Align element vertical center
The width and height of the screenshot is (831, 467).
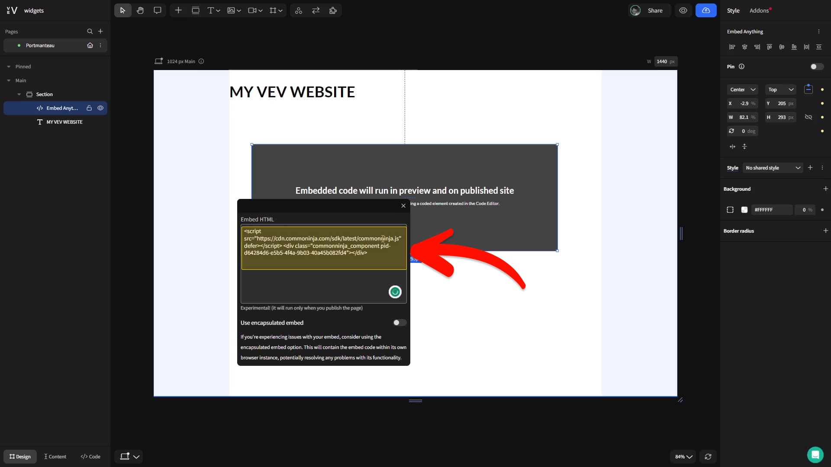782,47
